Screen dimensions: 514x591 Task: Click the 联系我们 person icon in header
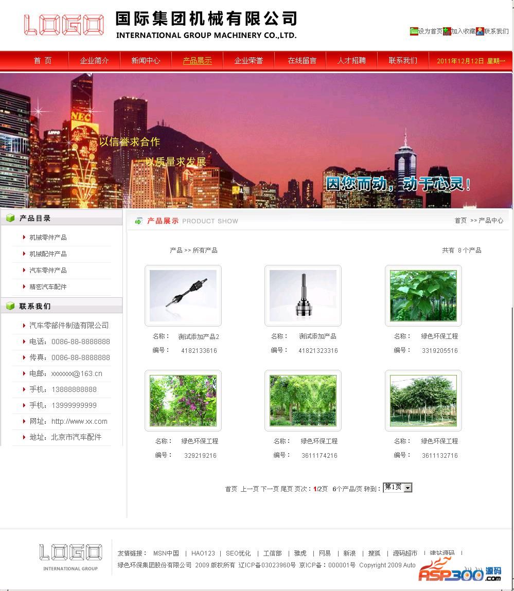coord(480,31)
